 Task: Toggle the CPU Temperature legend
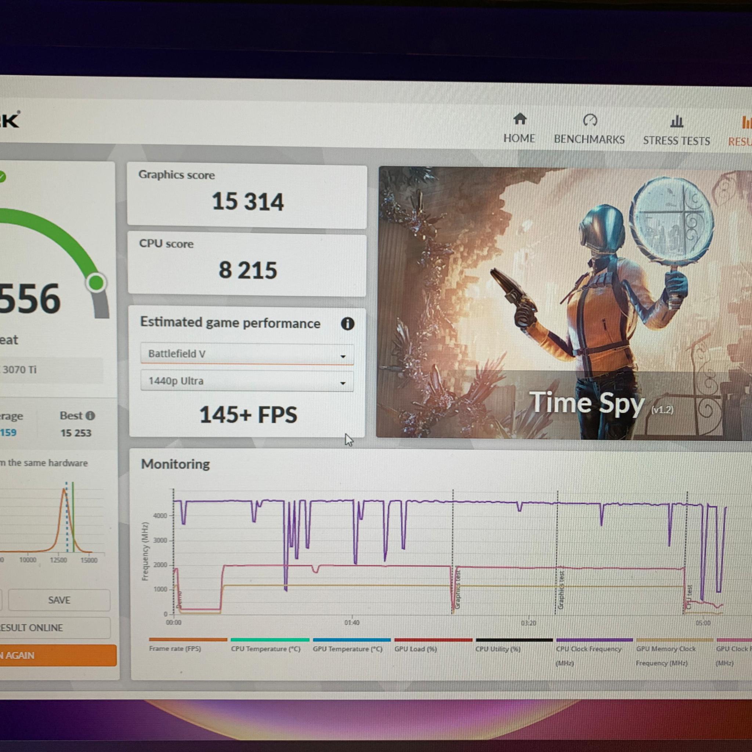pos(270,646)
